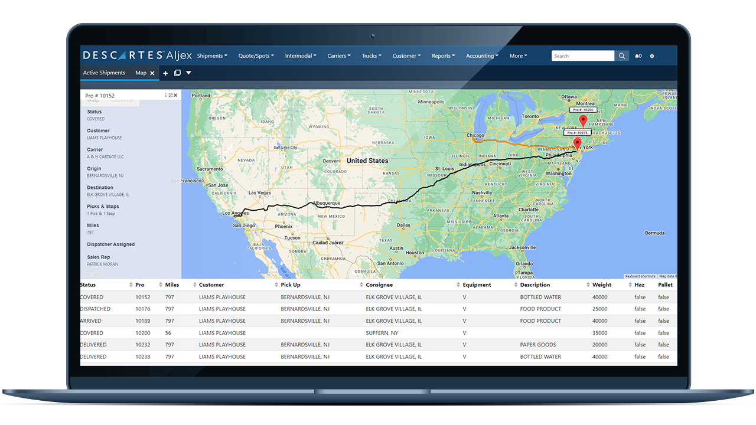Screen dimensions: 756x425
Task: Select the row for Pro 10200
Action: click(x=379, y=333)
